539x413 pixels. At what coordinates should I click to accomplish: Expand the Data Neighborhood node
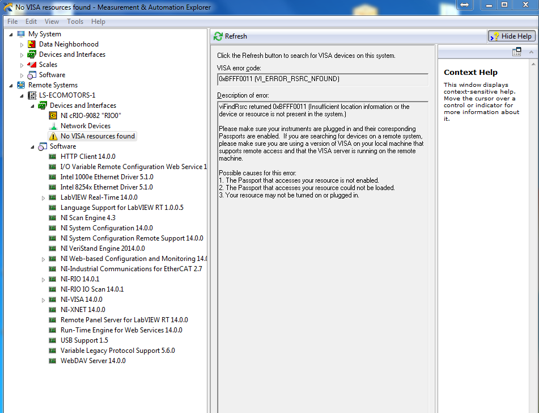[22, 45]
